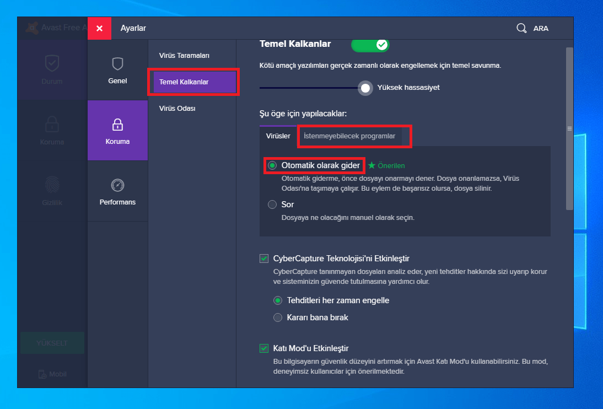603x409 pixels.
Task: Click the Önerilen star label
Action: [x=386, y=165]
